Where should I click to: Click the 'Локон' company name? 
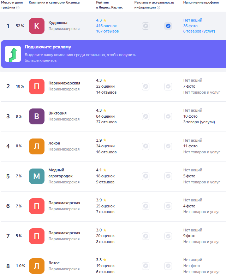54,143
